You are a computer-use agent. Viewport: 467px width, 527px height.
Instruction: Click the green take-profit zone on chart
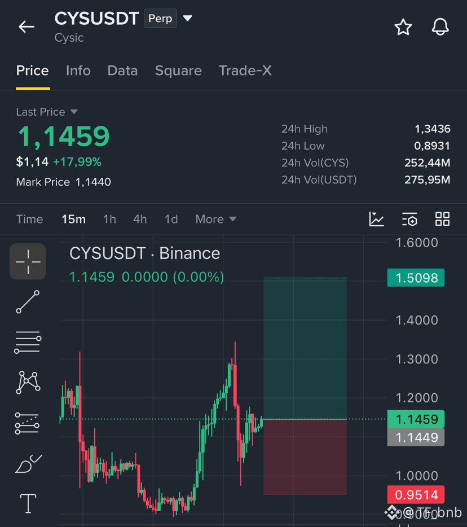click(305, 348)
